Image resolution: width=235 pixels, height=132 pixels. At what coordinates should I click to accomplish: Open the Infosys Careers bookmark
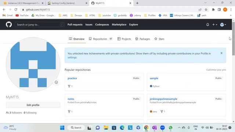[182, 15]
